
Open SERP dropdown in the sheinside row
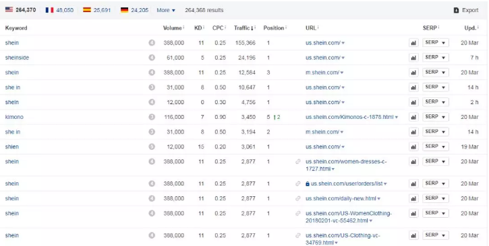pyautogui.click(x=436, y=57)
